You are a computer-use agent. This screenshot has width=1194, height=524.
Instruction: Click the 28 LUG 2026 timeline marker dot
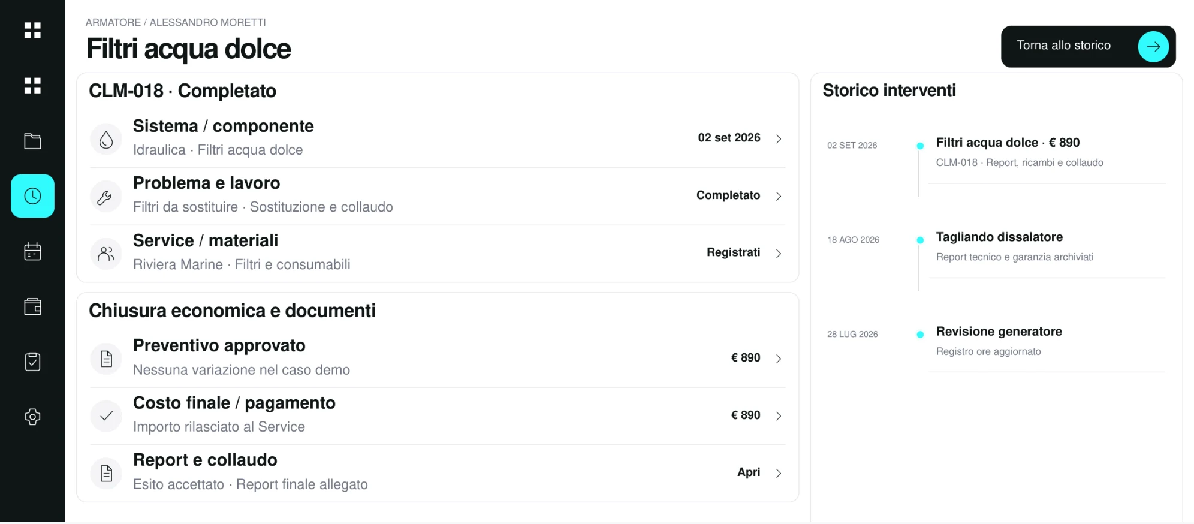click(x=920, y=334)
